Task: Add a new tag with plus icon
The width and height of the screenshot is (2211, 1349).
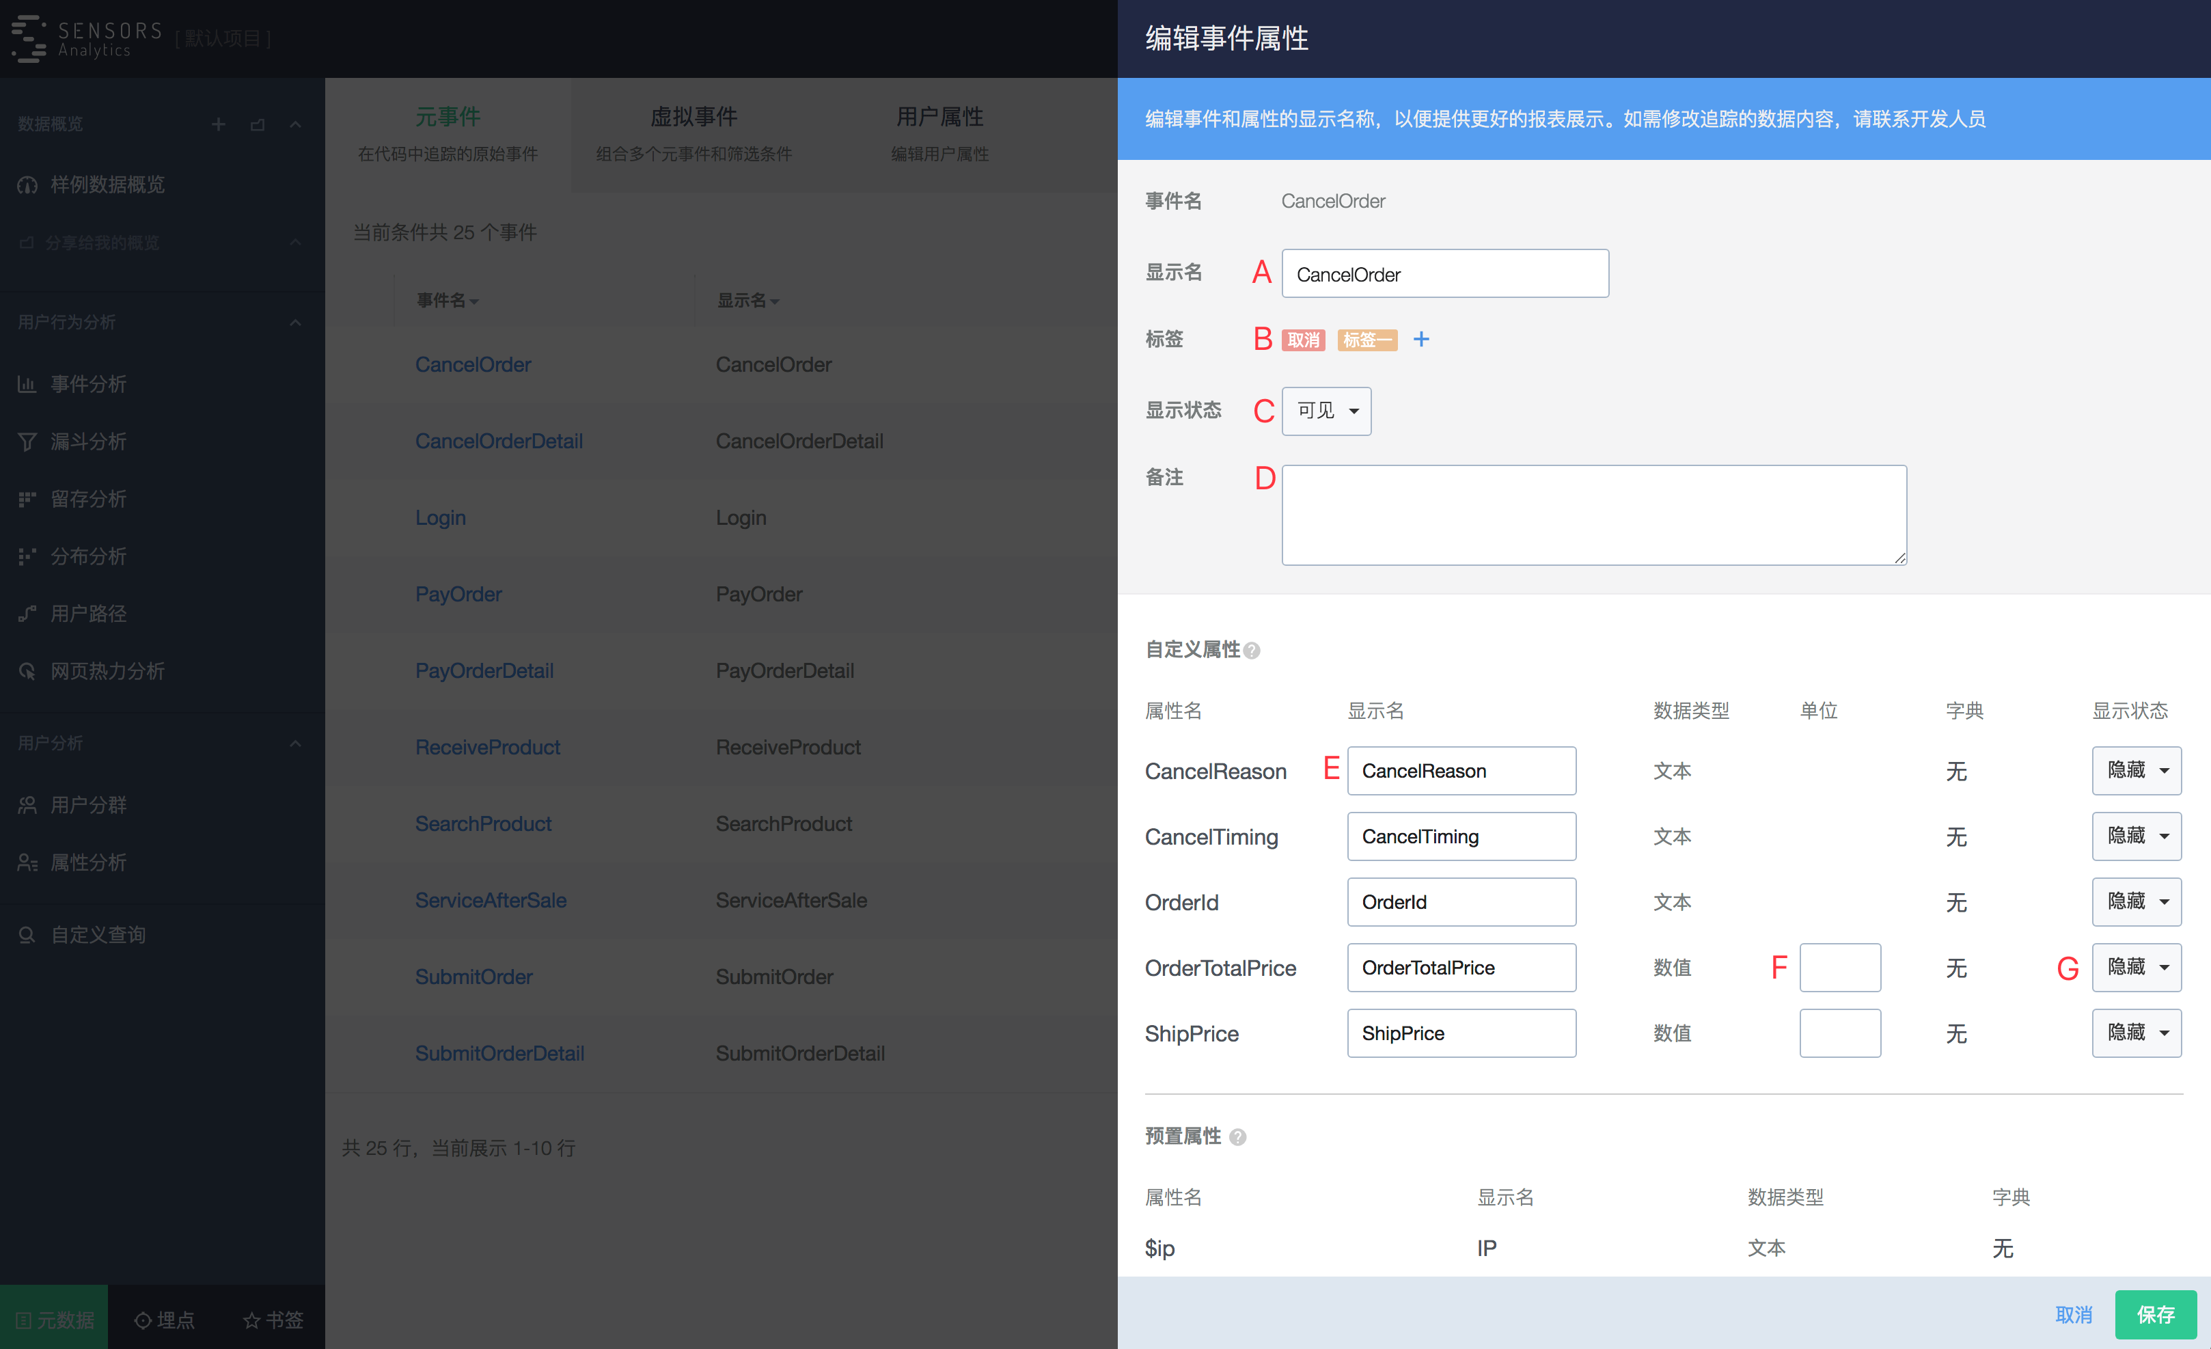Action: 1421,339
